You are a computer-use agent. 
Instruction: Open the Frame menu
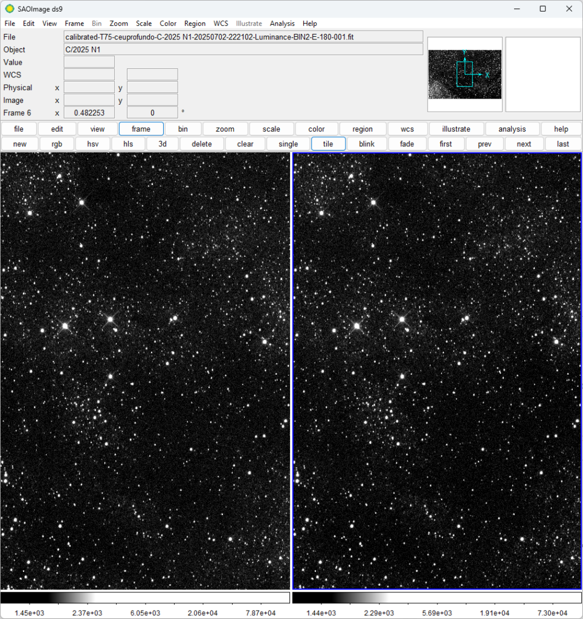point(74,24)
